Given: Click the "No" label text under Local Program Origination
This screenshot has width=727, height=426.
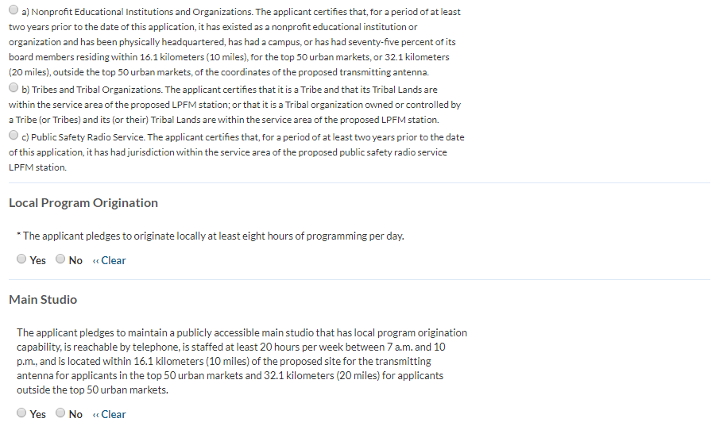Looking at the screenshot, I should point(75,260).
